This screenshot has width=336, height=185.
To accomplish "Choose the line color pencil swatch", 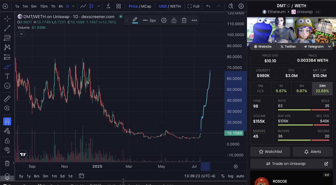I will pyautogui.click(x=135, y=20).
